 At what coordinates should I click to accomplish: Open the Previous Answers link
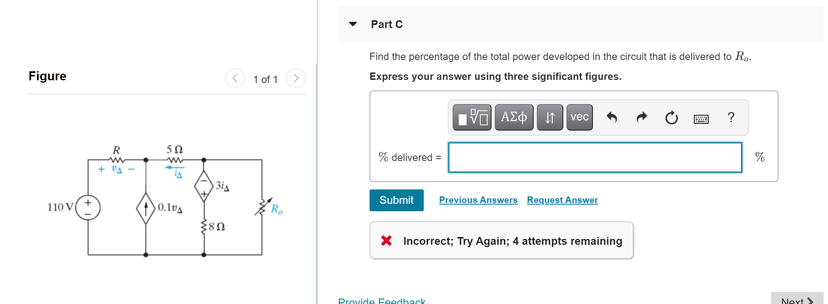[478, 200]
